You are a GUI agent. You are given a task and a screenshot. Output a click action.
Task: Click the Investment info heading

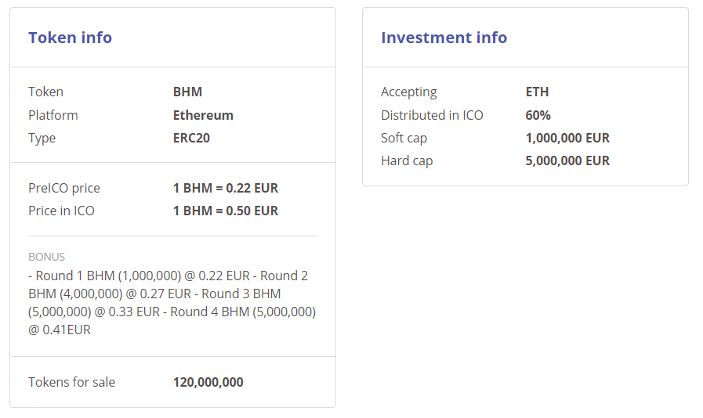point(444,38)
